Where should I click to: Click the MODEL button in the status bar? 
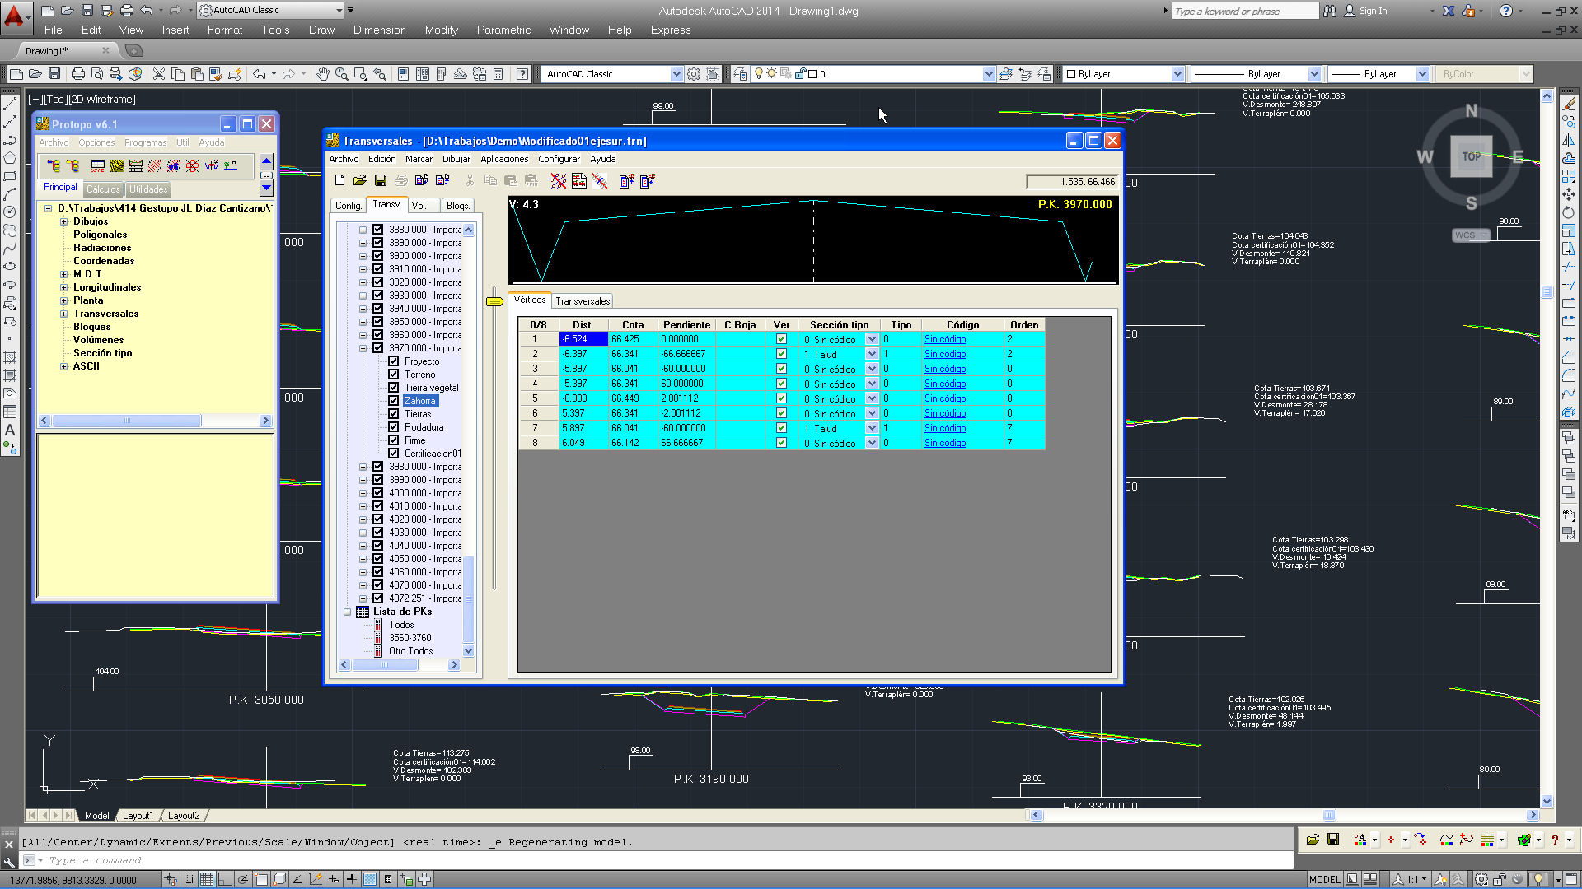coord(1324,879)
